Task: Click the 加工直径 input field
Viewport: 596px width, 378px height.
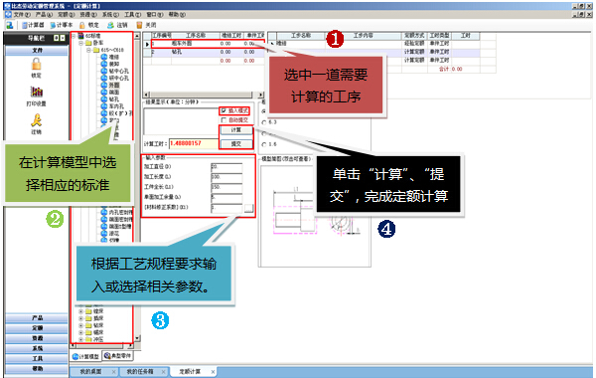Action: pyautogui.click(x=226, y=167)
